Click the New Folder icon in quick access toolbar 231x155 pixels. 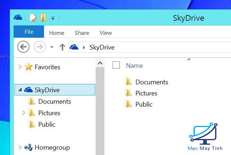click(x=43, y=18)
